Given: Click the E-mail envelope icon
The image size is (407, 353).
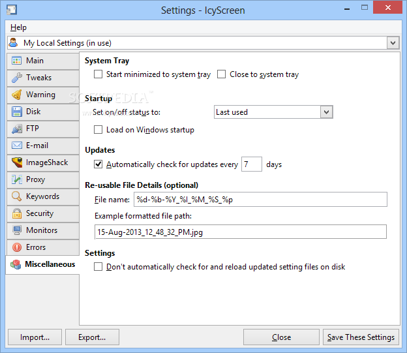Looking at the screenshot, I should point(17,146).
